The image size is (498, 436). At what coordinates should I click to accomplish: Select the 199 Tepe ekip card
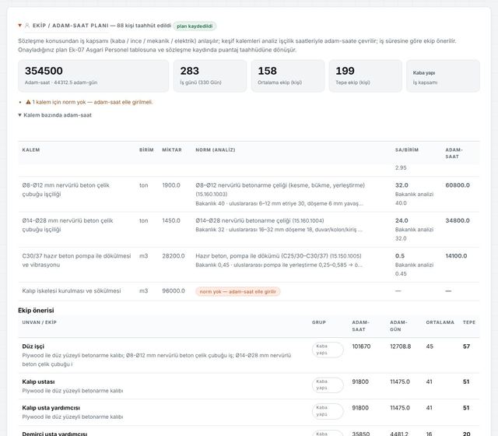click(x=365, y=76)
